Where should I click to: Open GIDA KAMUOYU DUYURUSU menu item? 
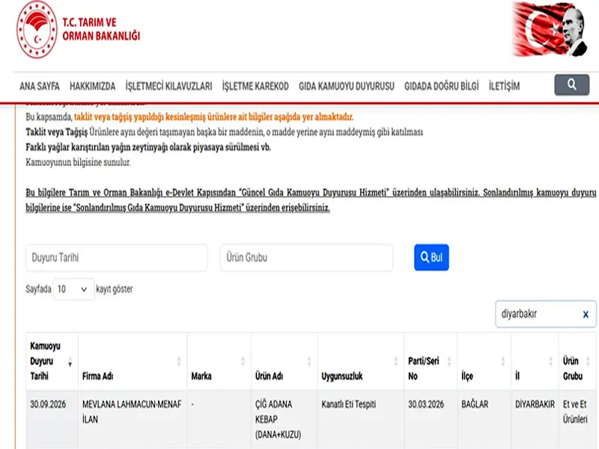(347, 86)
